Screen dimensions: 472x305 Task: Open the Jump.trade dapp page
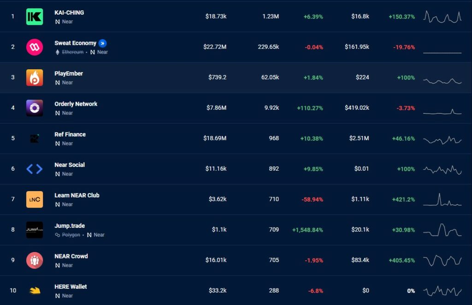coord(70,226)
